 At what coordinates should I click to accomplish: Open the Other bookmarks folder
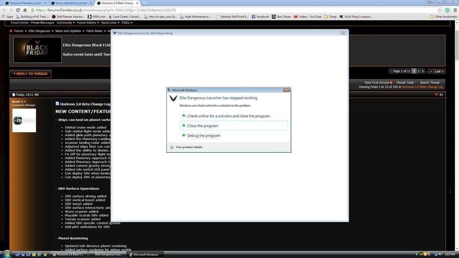click(443, 17)
